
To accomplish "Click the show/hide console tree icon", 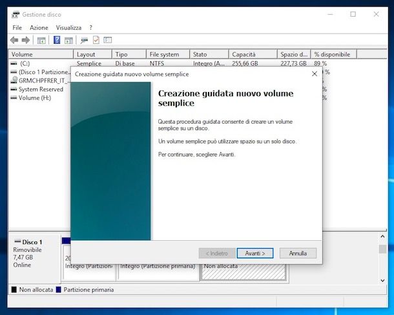I will click(41, 40).
